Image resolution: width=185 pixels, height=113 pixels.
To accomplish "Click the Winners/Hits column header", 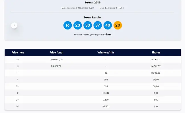I will pos(106,52).
